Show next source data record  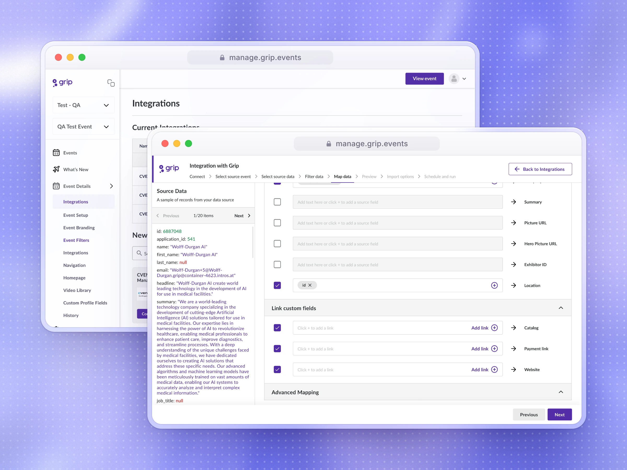tap(242, 216)
